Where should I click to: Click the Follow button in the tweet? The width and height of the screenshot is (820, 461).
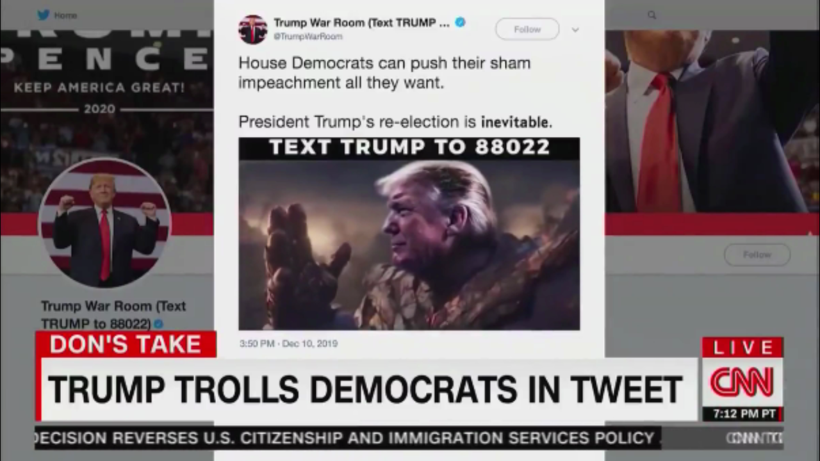tap(527, 29)
